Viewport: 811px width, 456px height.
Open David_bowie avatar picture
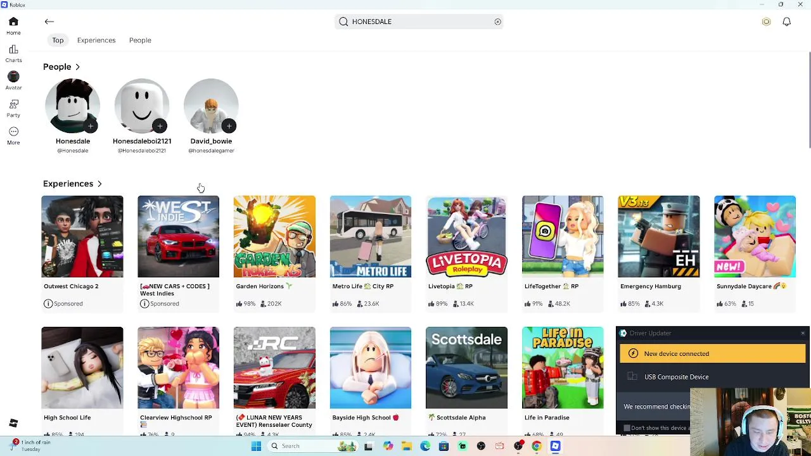(x=211, y=106)
